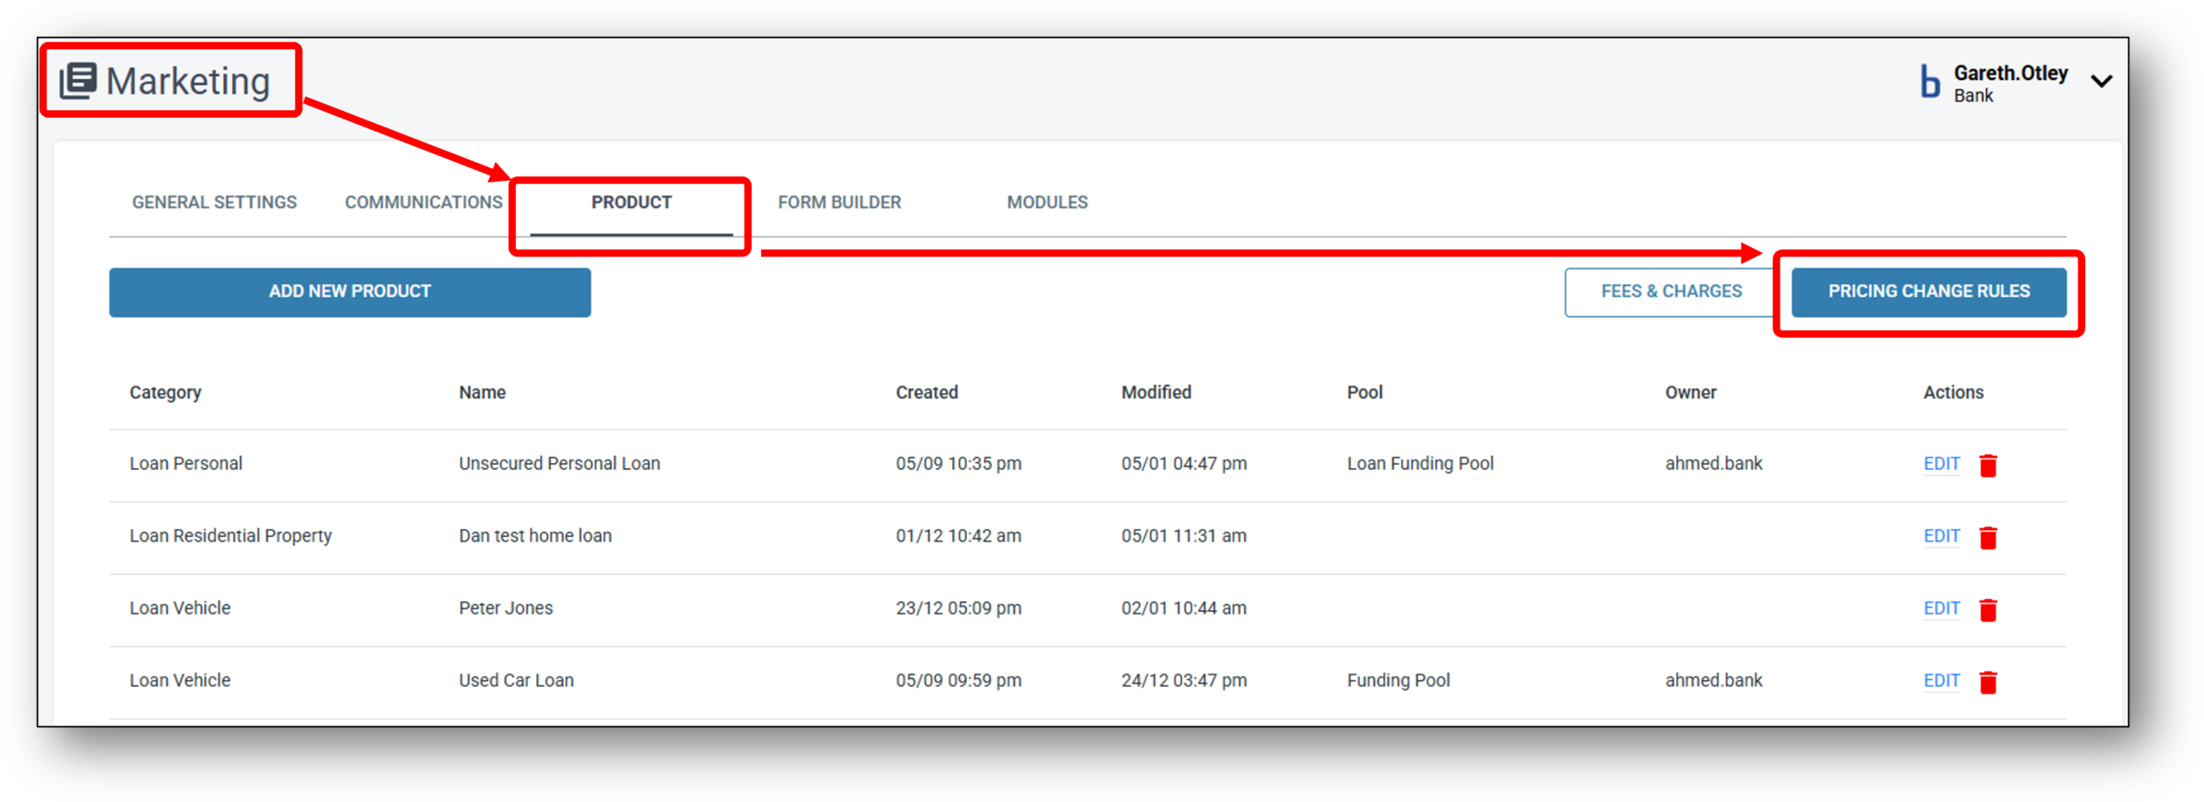Delete the Used Car Loan product
The height and width of the screenshot is (802, 2204).
[1988, 682]
